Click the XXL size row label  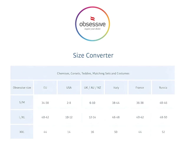[22, 132]
